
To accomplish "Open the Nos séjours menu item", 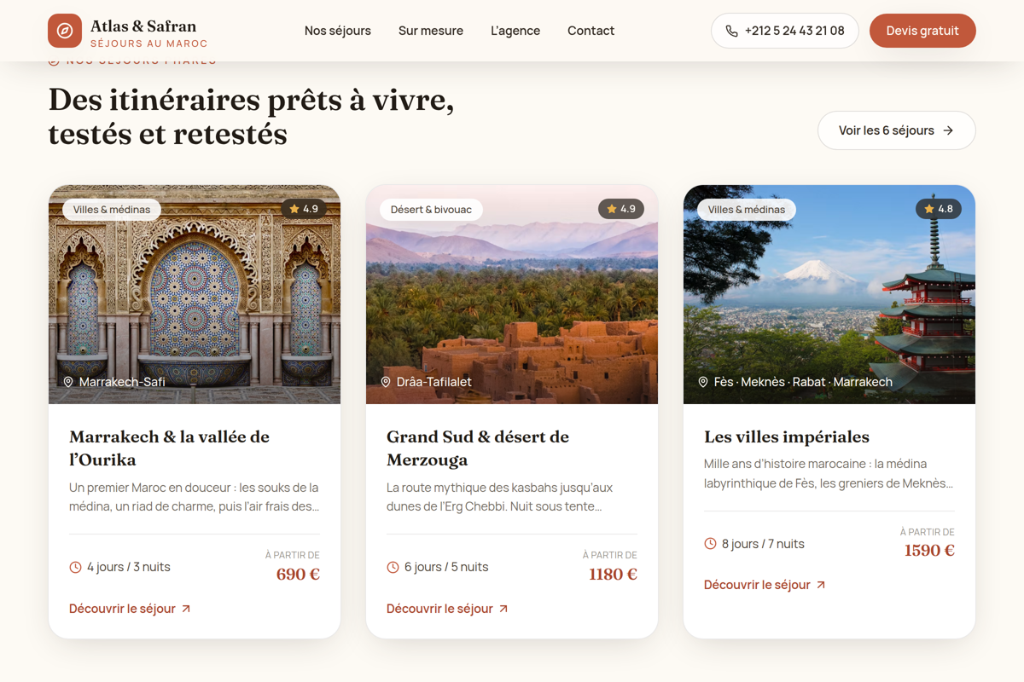I will point(338,31).
